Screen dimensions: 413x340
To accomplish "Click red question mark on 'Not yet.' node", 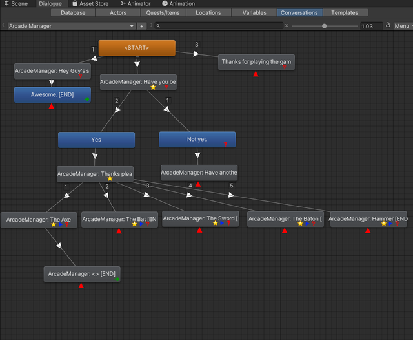I will 225,144.
